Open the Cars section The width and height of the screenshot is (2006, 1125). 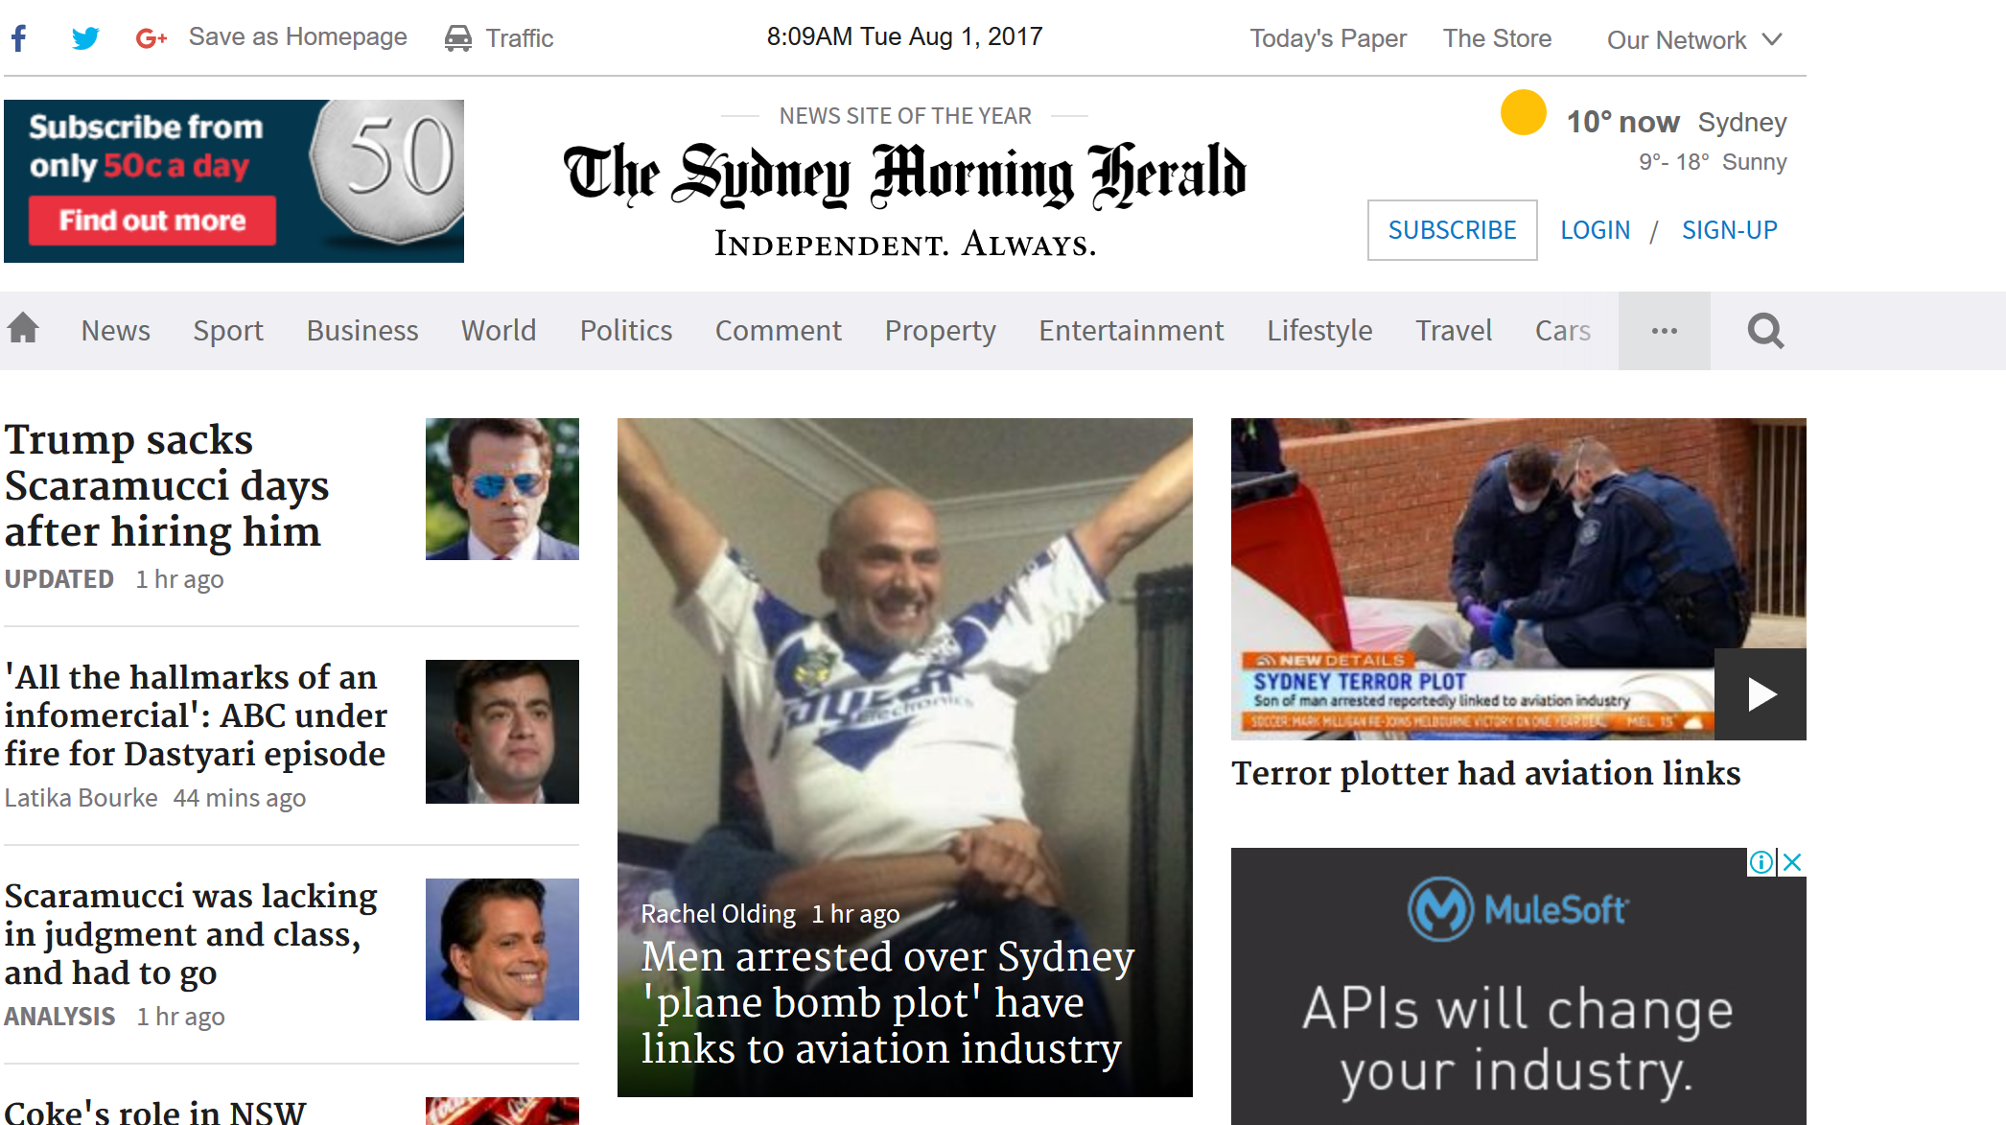tap(1563, 331)
